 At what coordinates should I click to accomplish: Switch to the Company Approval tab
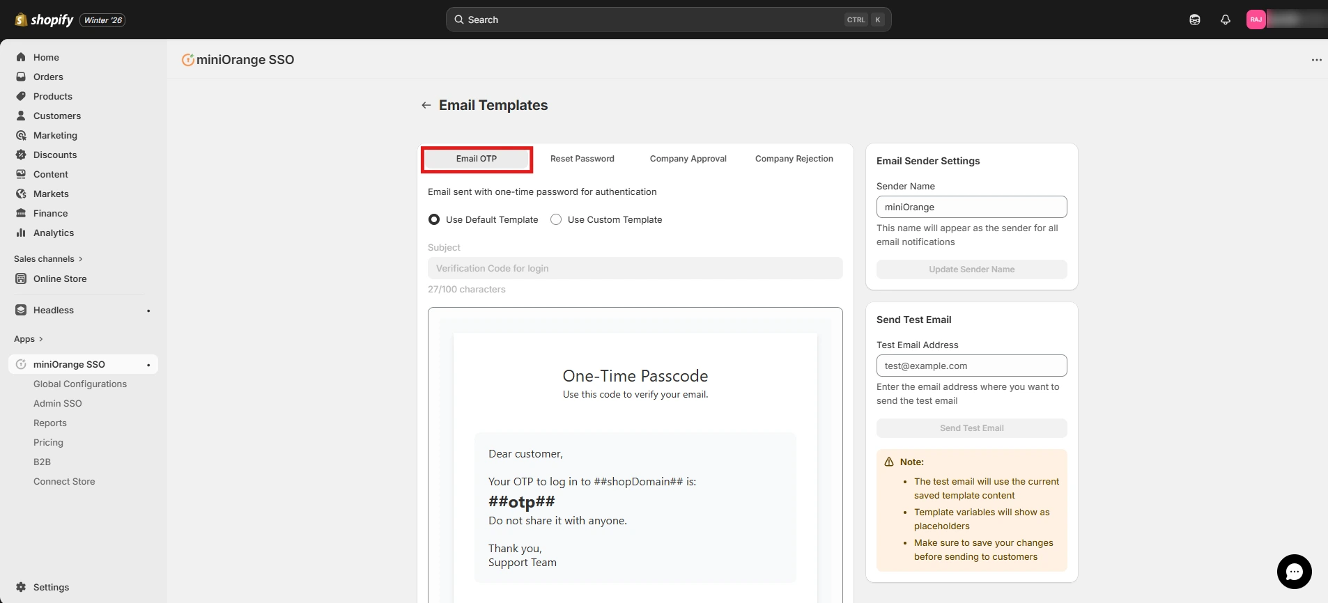tap(688, 159)
